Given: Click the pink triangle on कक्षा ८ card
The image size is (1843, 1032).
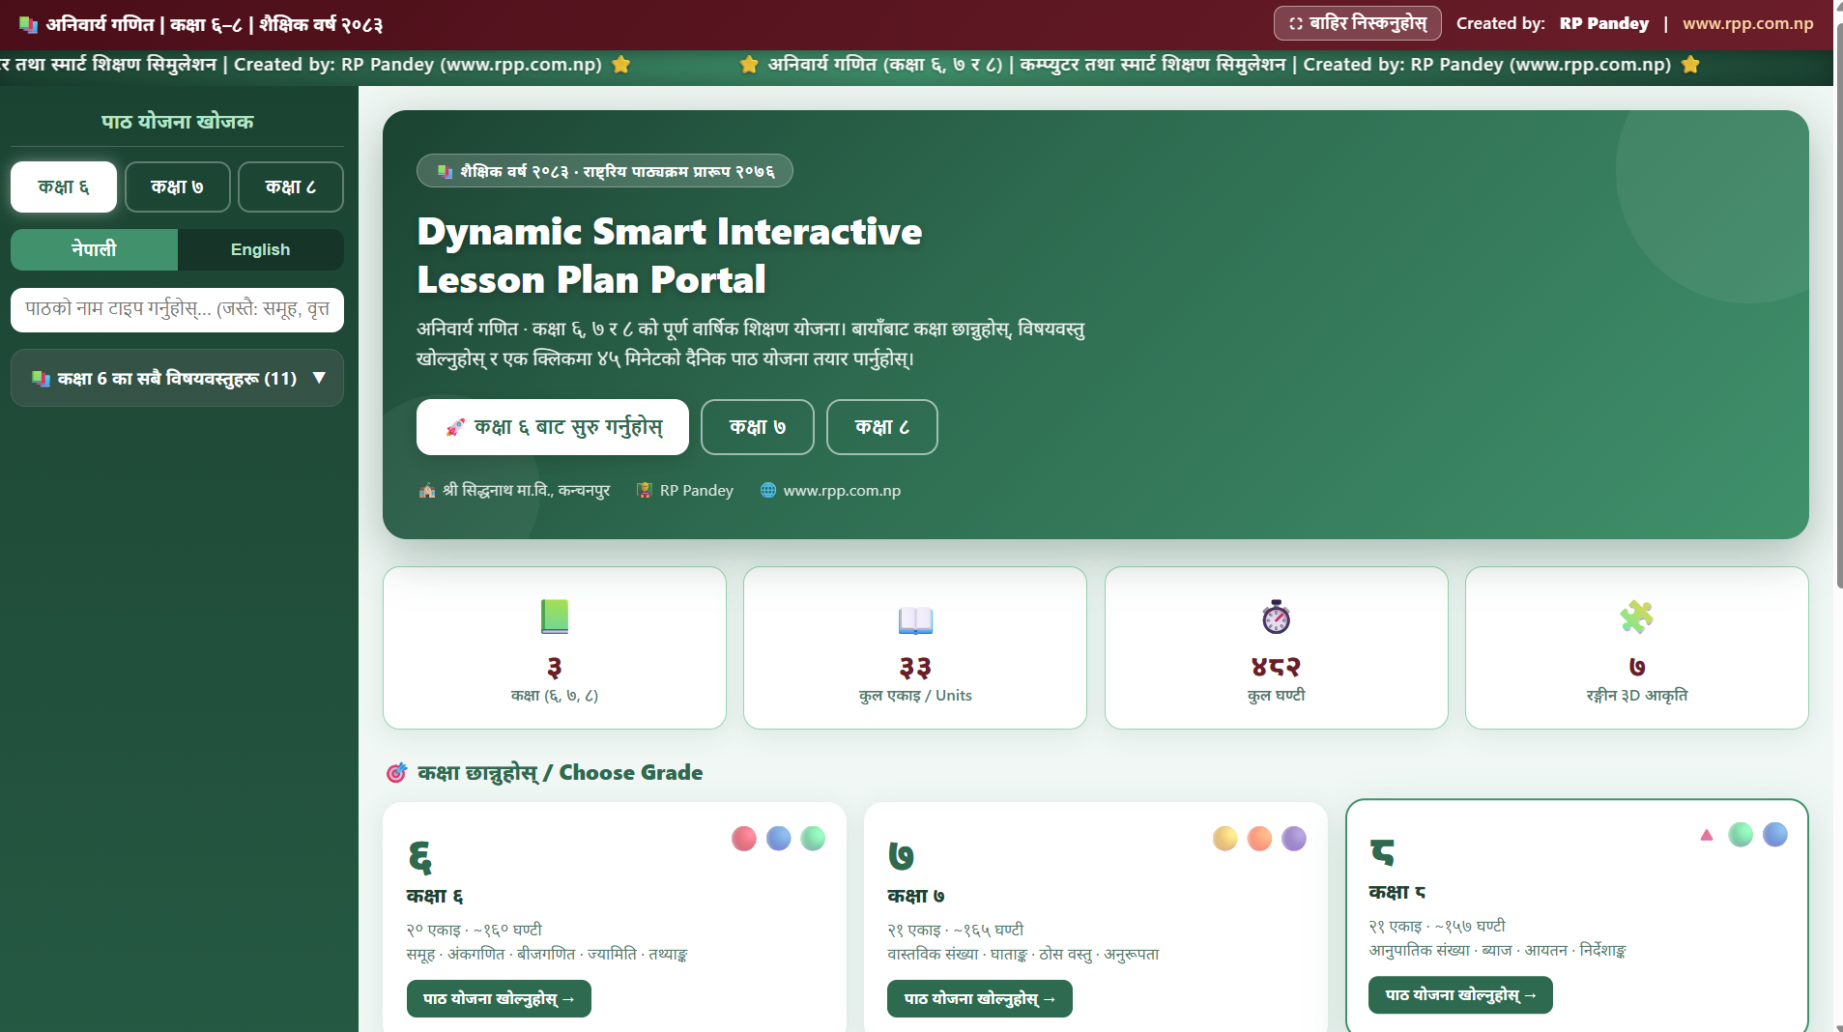Looking at the screenshot, I should [x=1707, y=834].
